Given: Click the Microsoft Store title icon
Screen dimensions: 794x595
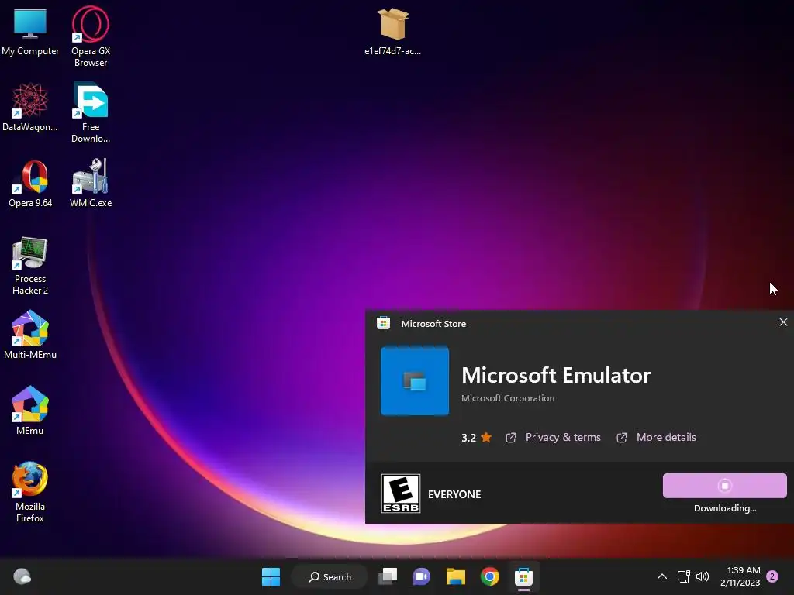Looking at the screenshot, I should 383,323.
